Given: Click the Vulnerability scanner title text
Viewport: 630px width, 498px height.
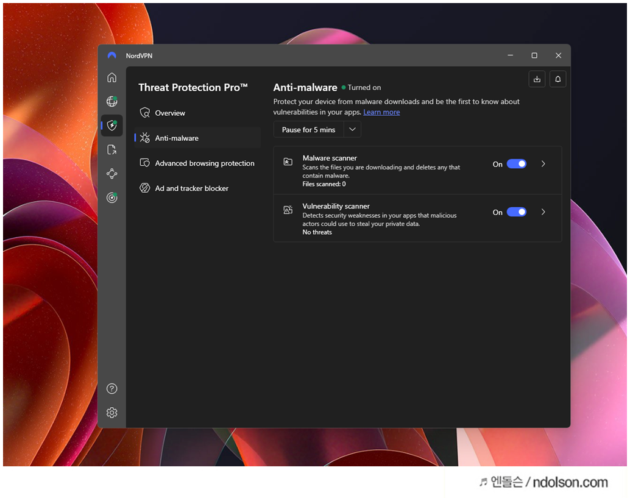Looking at the screenshot, I should (336, 206).
